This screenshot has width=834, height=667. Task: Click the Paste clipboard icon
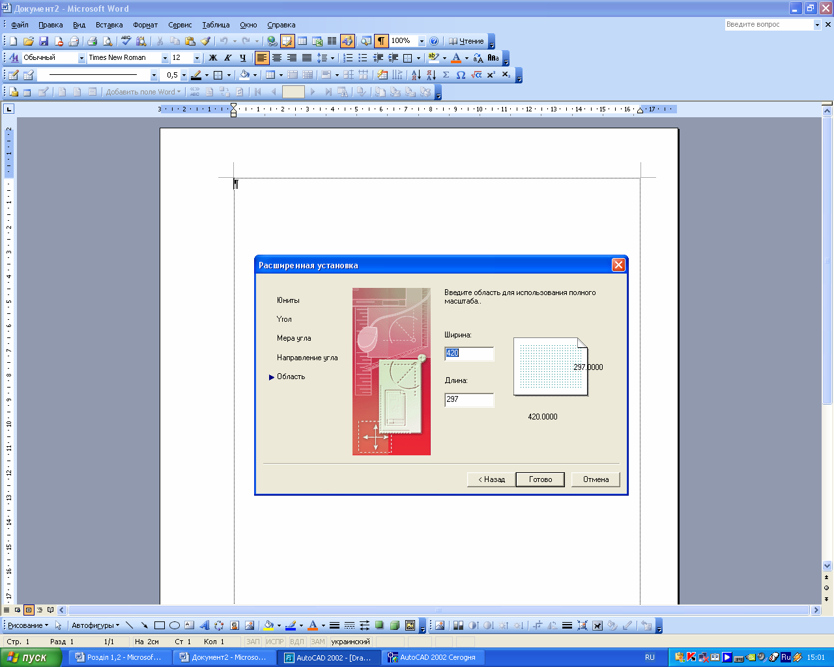coord(190,41)
